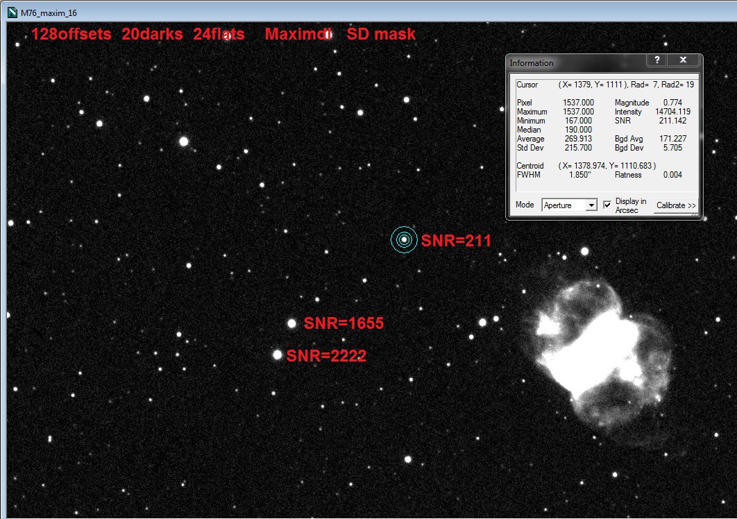Click the Mode combo box arrow
This screenshot has width=737, height=519.
pos(591,205)
